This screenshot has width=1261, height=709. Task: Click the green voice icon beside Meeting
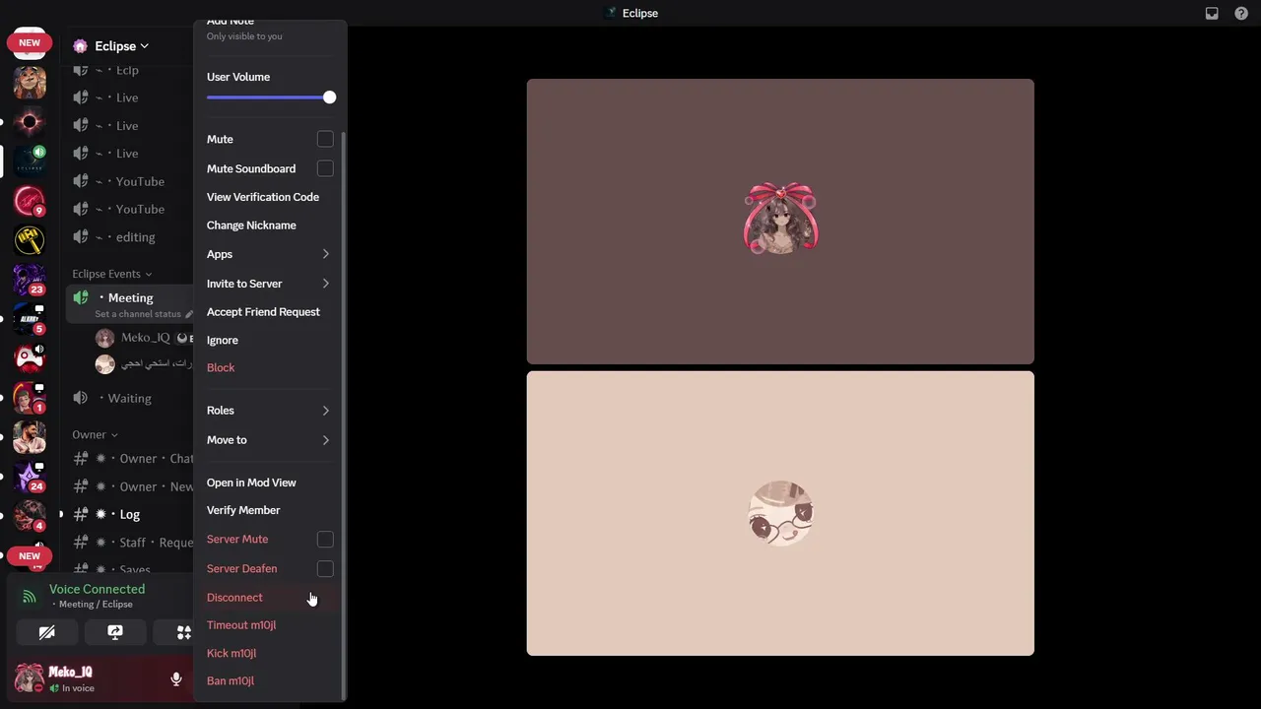pyautogui.click(x=81, y=297)
